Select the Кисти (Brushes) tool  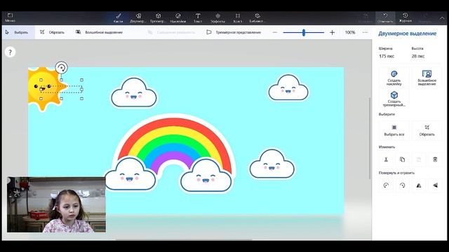point(118,17)
